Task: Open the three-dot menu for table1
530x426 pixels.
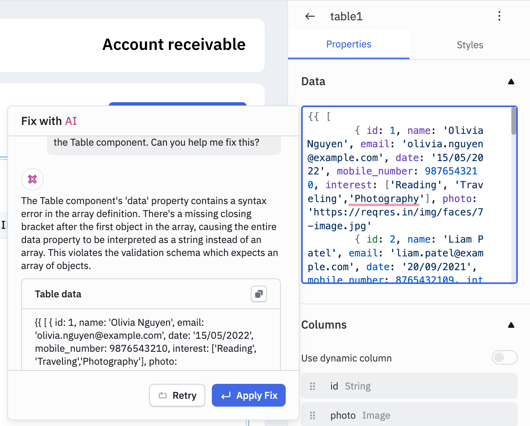Action: 499,16
